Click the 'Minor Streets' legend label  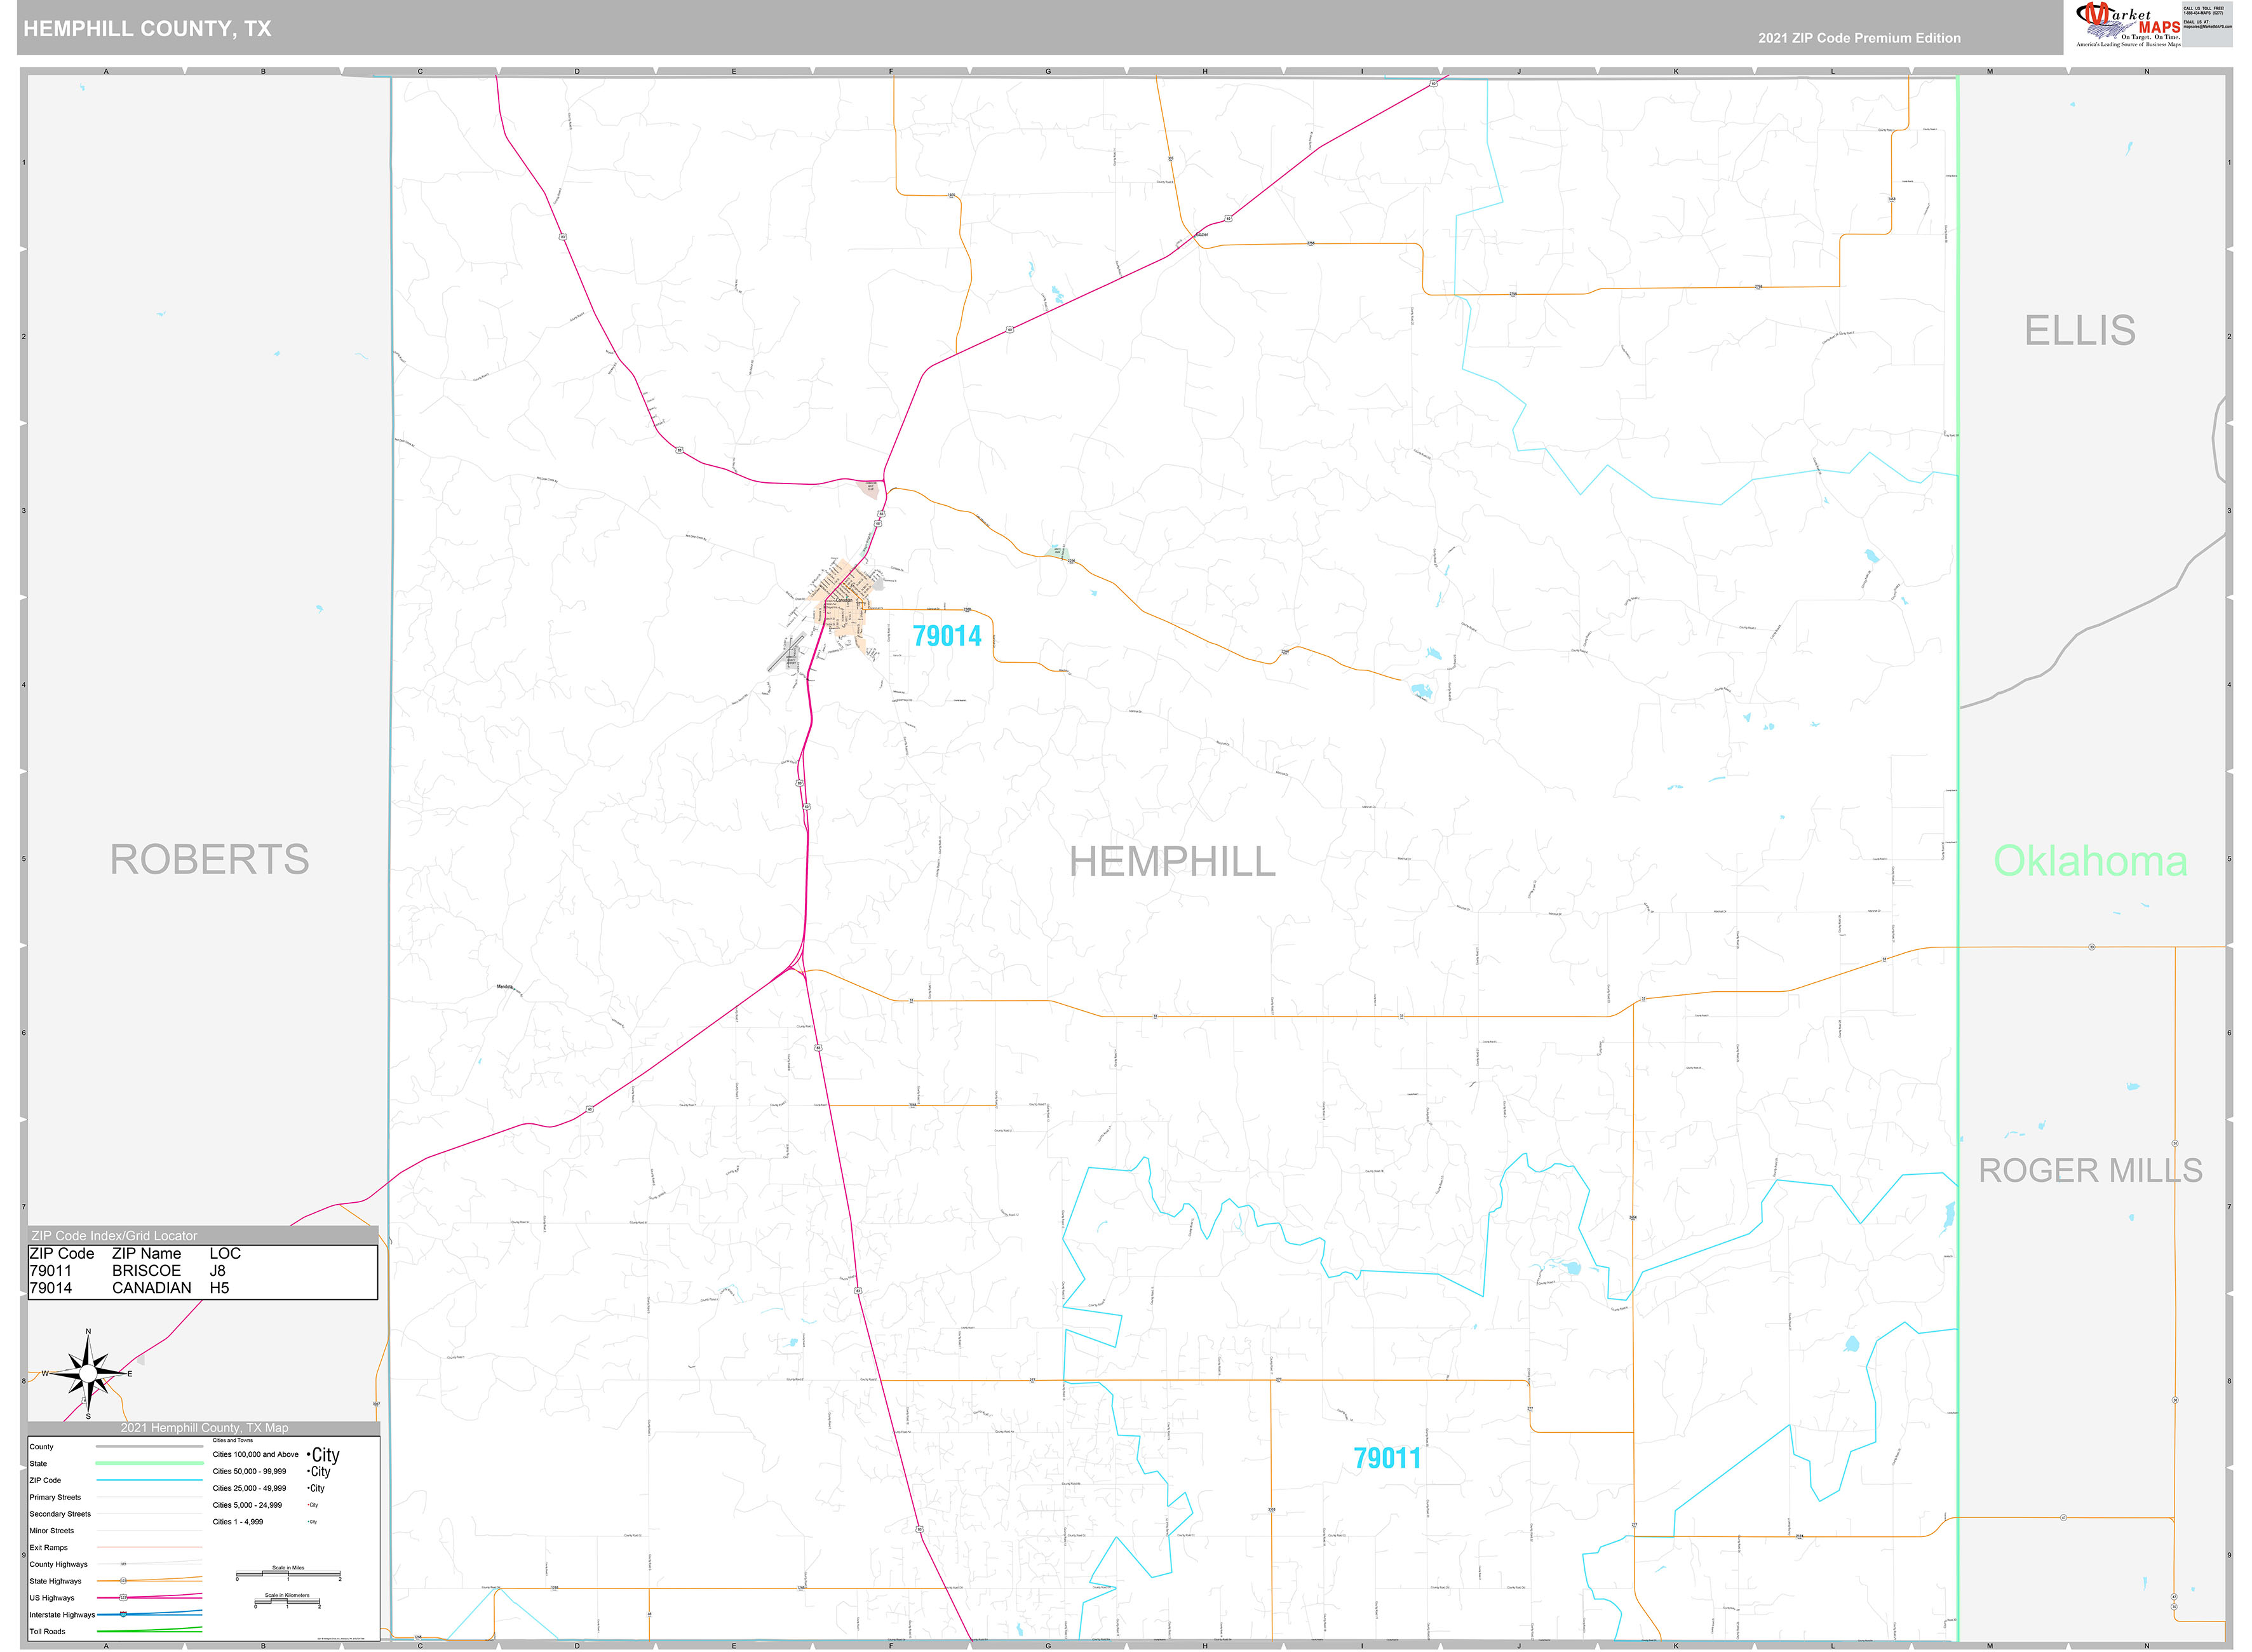(52, 1531)
